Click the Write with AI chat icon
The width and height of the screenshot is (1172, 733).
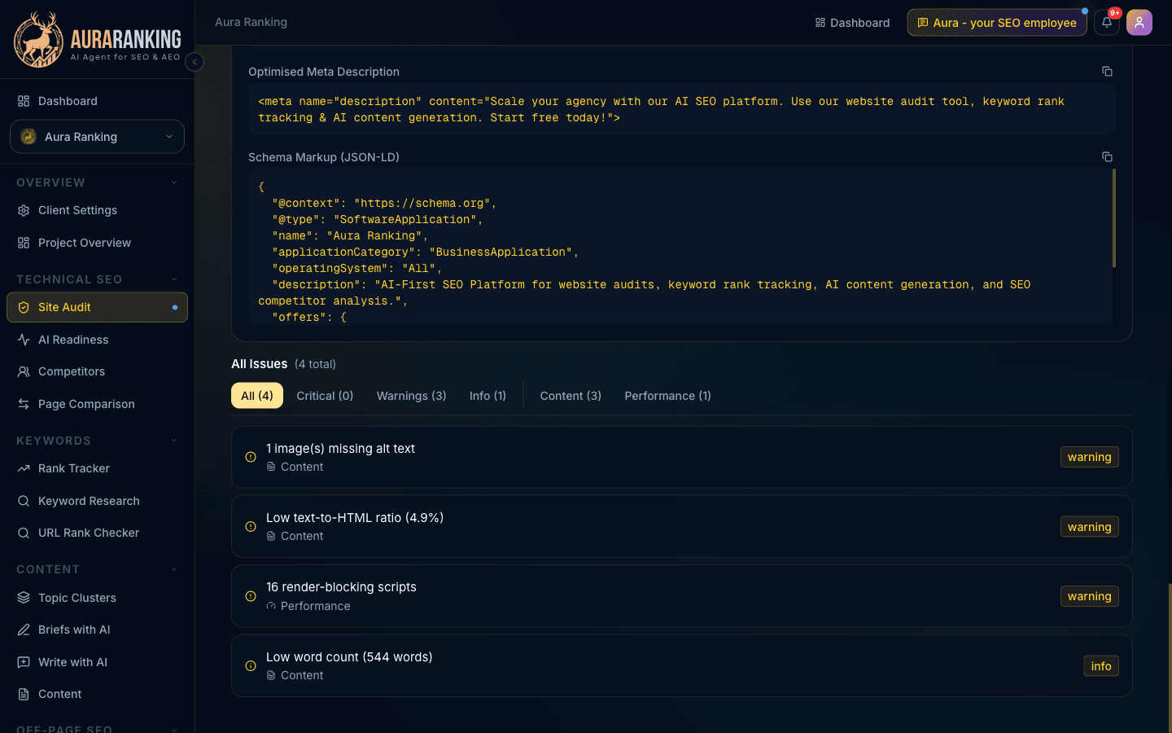point(24,662)
